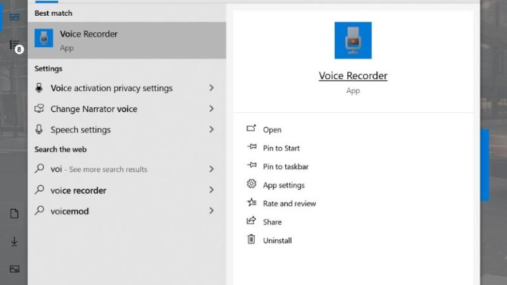
Task: Choose Pin to taskbar option
Action: [x=285, y=167]
